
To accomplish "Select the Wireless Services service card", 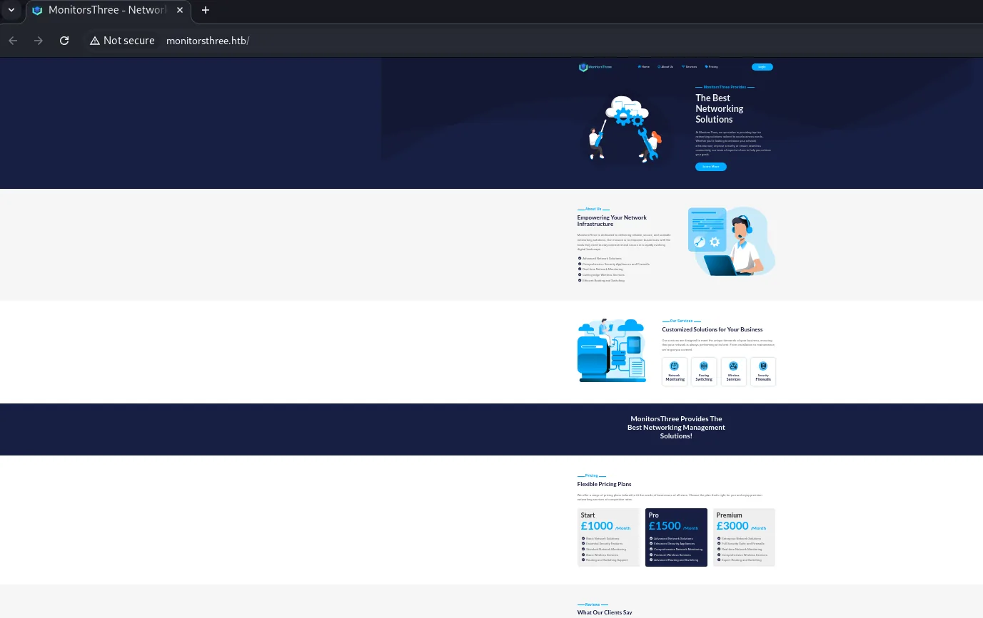I will (x=734, y=371).
